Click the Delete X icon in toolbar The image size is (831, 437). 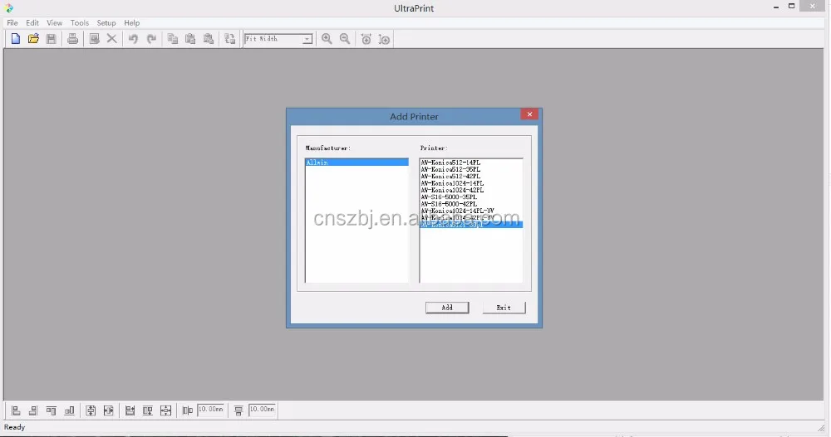[112, 39]
